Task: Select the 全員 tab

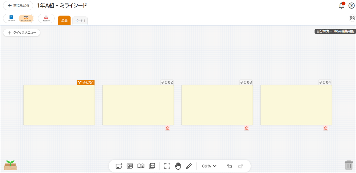Action: 64,21
